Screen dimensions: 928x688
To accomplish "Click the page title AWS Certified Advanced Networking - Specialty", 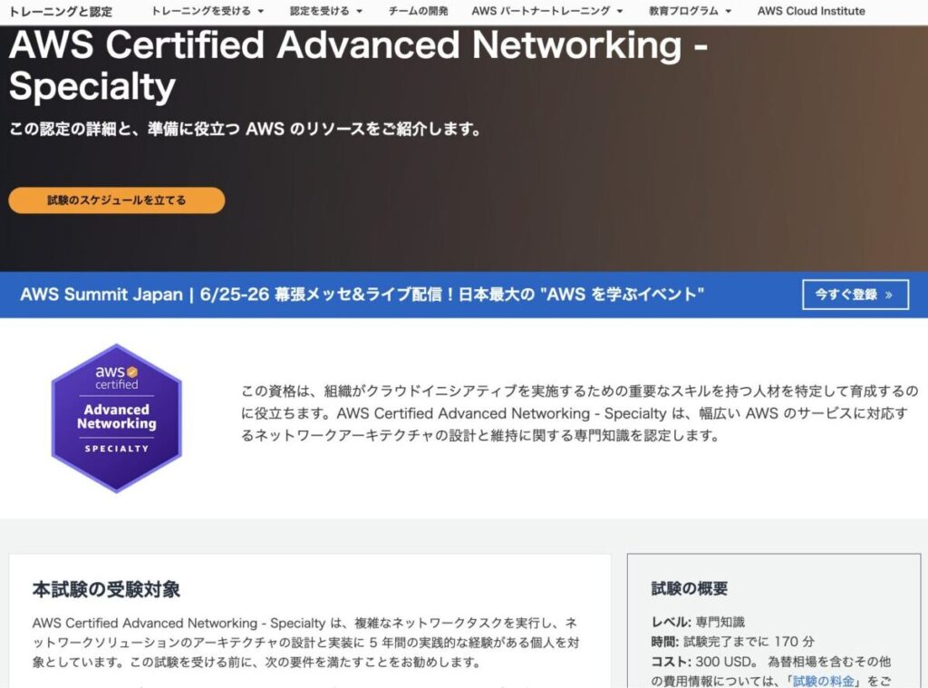I will (x=358, y=65).
